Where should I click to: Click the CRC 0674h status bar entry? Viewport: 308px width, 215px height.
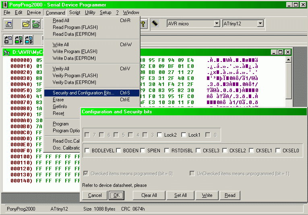click(x=133, y=209)
